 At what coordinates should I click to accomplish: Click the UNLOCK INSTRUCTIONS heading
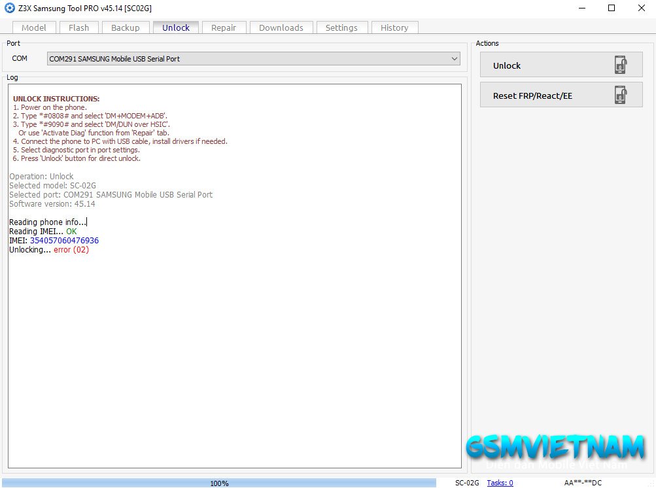coord(56,99)
